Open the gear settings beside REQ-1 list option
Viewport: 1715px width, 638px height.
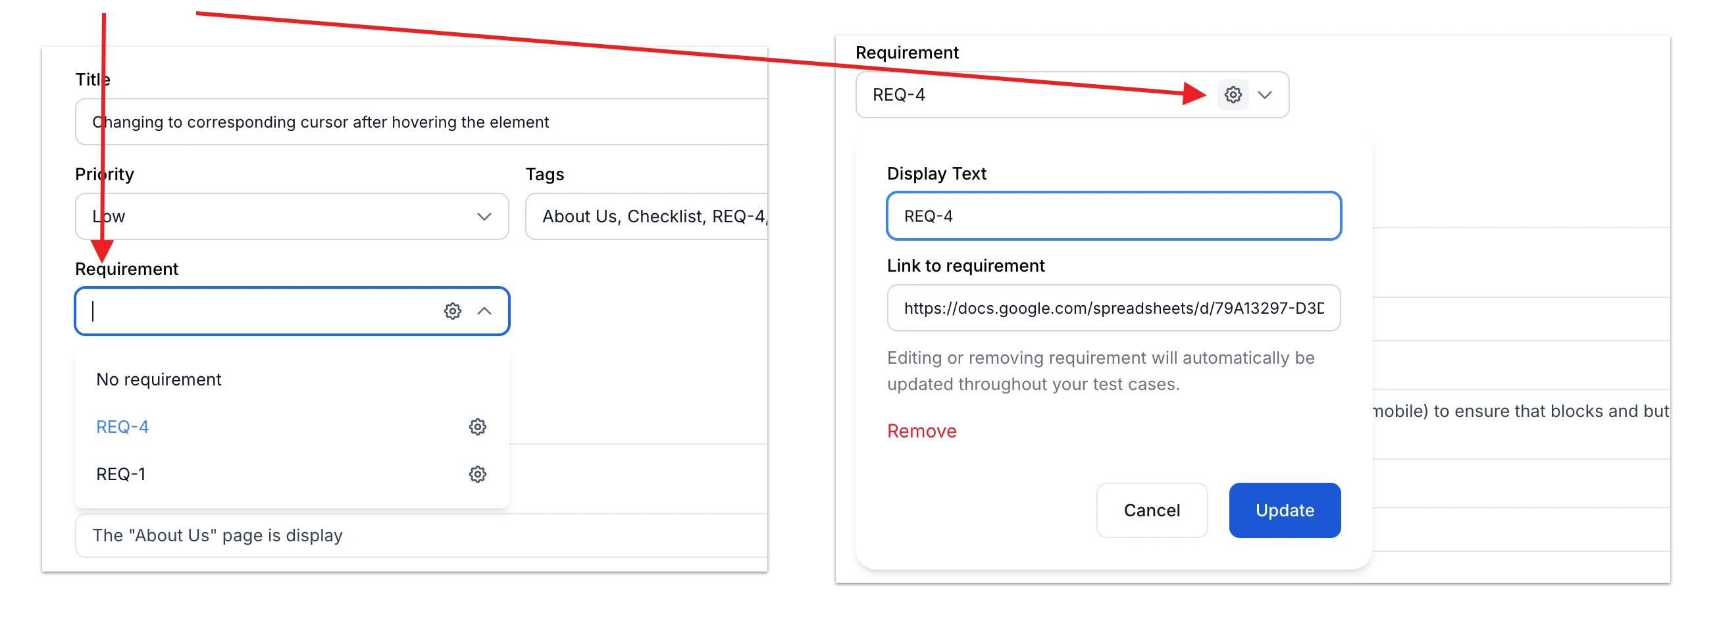coord(478,474)
